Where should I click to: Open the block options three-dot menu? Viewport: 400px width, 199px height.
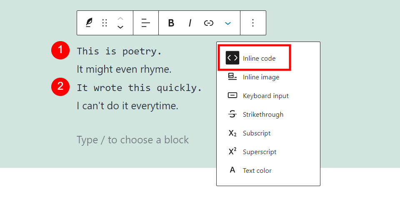tap(253, 23)
